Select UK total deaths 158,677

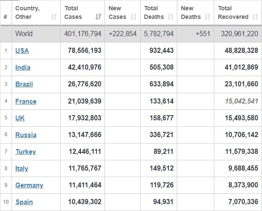[x=162, y=118]
